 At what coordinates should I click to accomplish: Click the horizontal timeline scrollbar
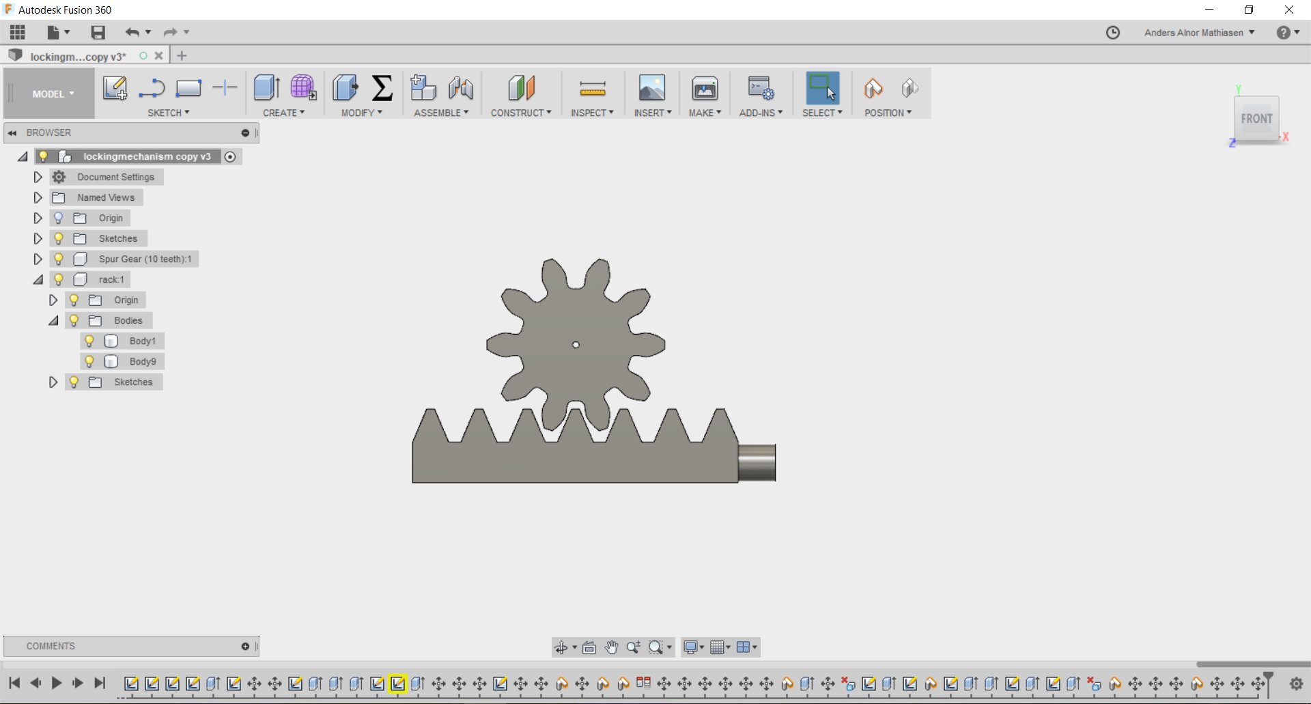point(1253,664)
